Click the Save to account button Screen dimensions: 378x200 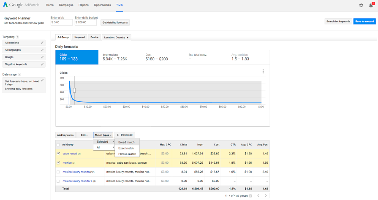point(364,21)
